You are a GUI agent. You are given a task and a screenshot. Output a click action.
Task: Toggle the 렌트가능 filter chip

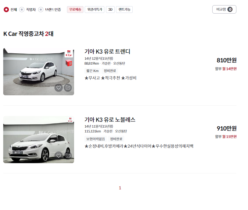[124, 9]
